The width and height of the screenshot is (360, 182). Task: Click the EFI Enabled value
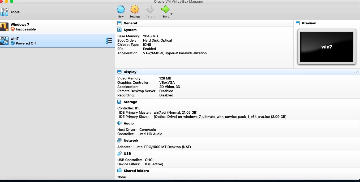point(149,49)
